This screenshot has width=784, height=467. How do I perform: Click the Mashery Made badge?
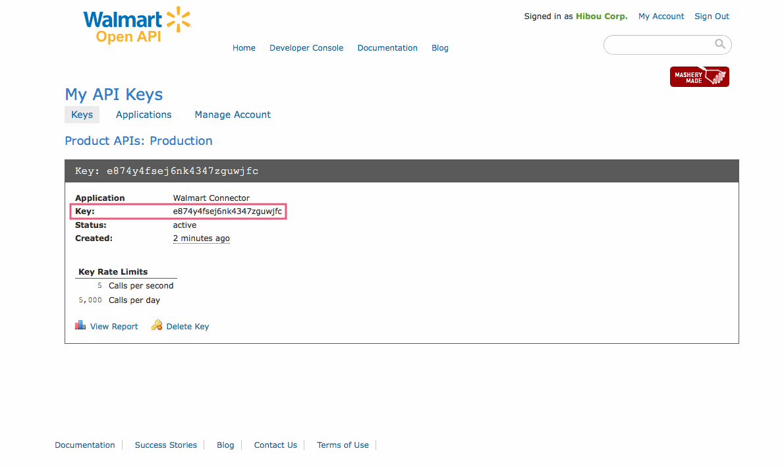point(700,76)
